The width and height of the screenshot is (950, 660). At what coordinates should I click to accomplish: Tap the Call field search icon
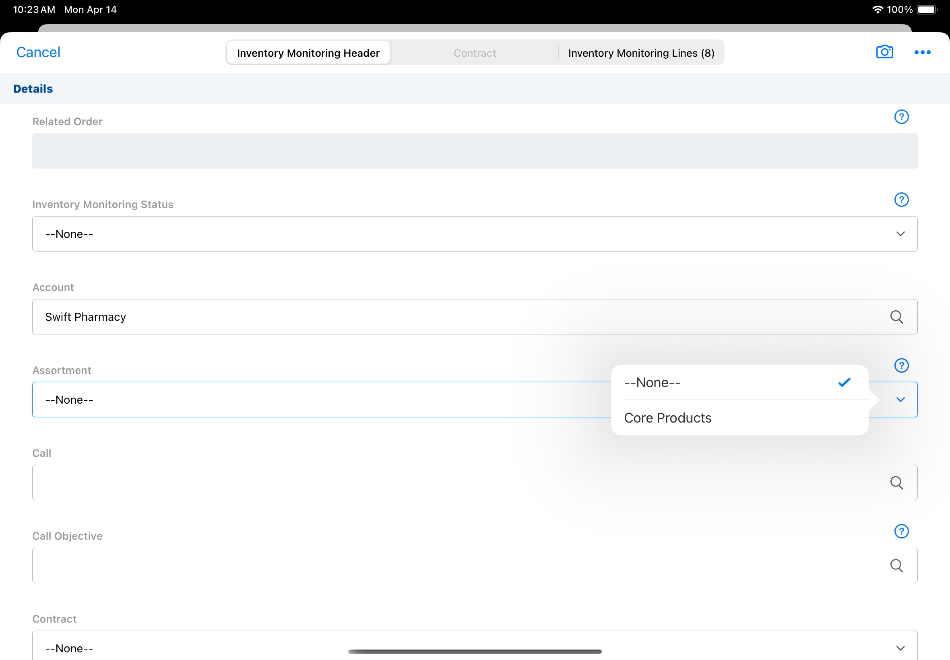896,483
